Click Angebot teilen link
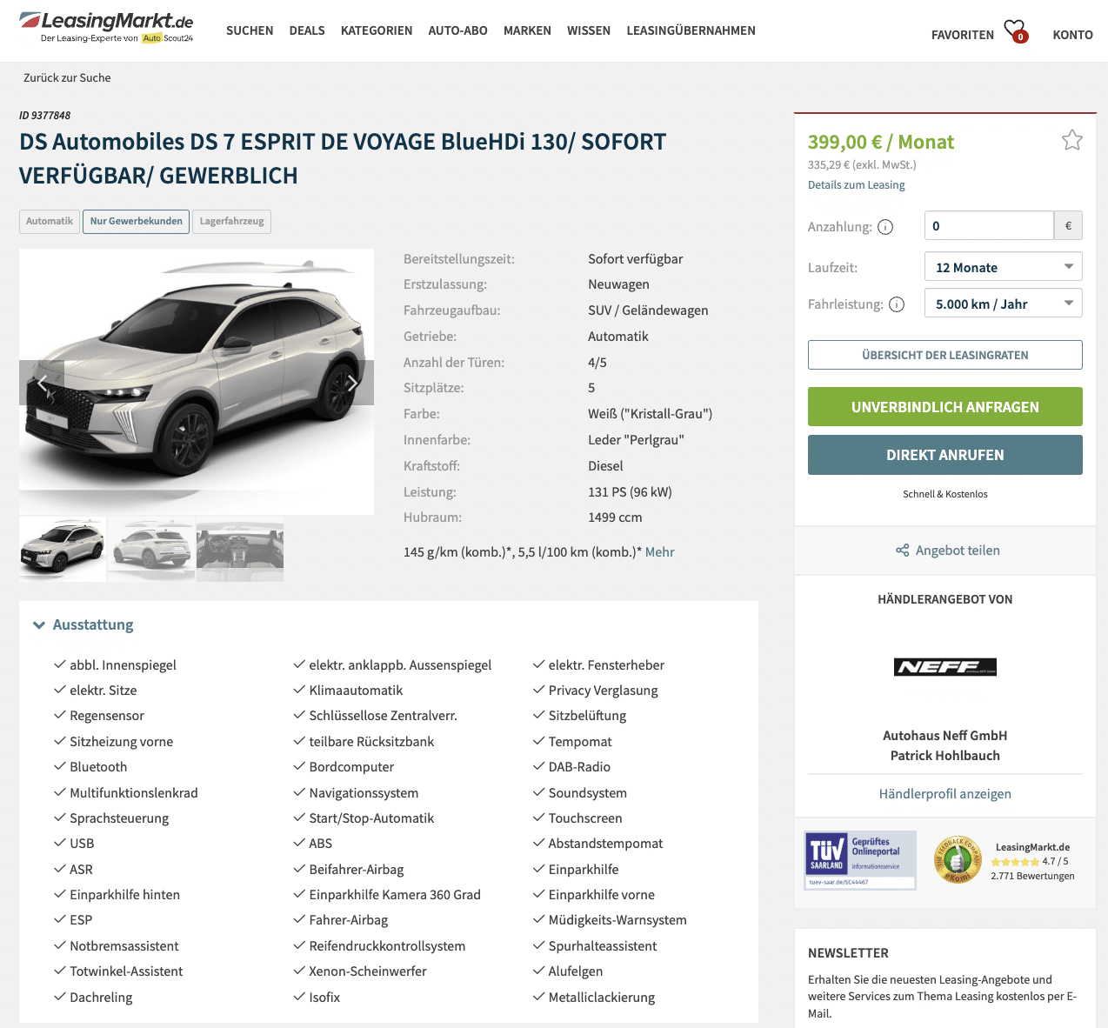1108x1028 pixels. 958,551
